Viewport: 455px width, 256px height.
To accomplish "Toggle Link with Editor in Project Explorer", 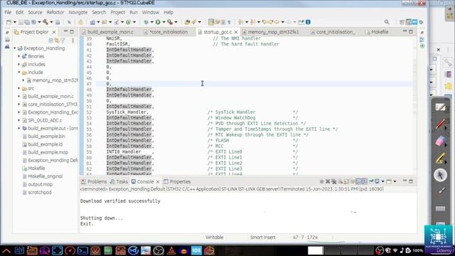I will click(x=57, y=41).
